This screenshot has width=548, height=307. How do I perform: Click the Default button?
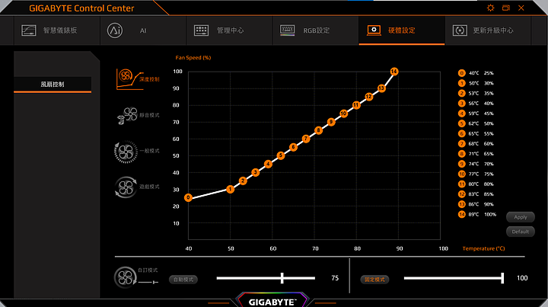(521, 232)
